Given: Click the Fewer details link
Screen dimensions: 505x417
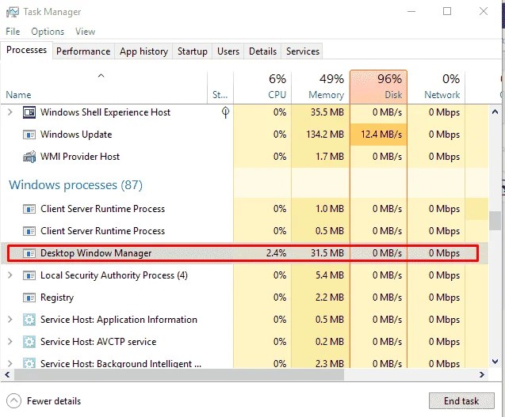Looking at the screenshot, I should click(x=54, y=401).
